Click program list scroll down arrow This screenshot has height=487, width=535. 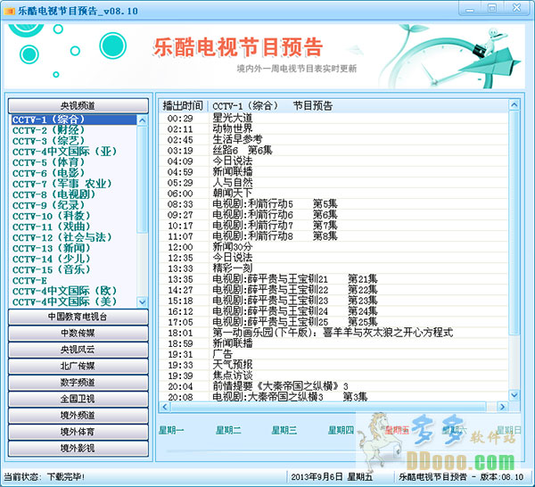pyautogui.click(x=514, y=395)
